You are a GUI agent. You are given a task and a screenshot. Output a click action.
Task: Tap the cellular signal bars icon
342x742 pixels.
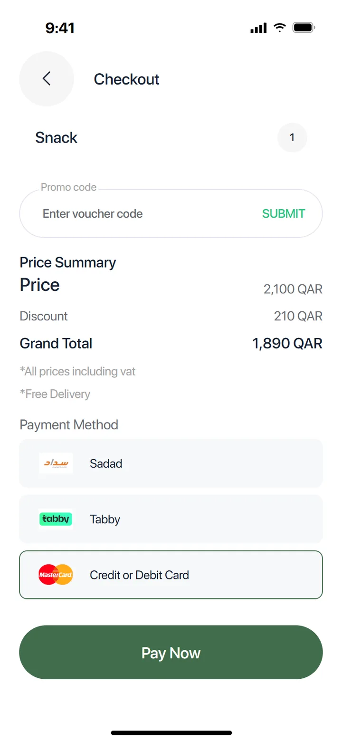[x=258, y=29]
